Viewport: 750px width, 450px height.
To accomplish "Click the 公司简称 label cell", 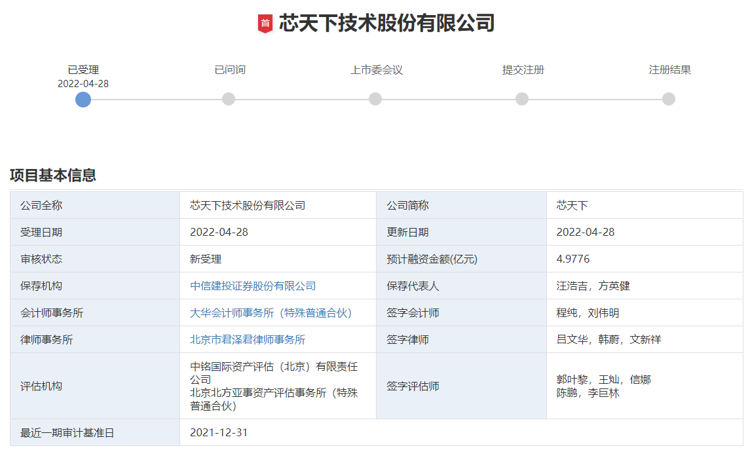I will point(462,205).
